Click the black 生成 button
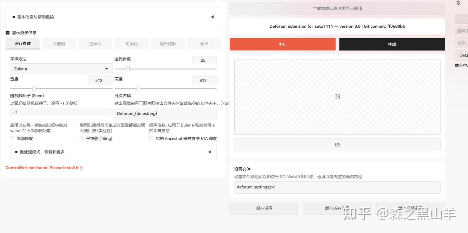 [x=392, y=44]
